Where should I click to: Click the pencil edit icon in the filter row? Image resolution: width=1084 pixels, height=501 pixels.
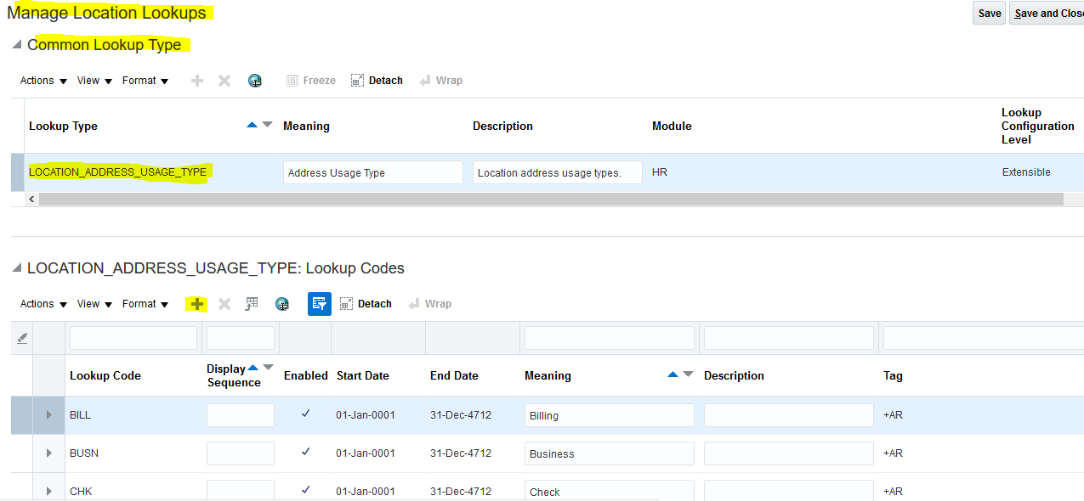coord(22,336)
